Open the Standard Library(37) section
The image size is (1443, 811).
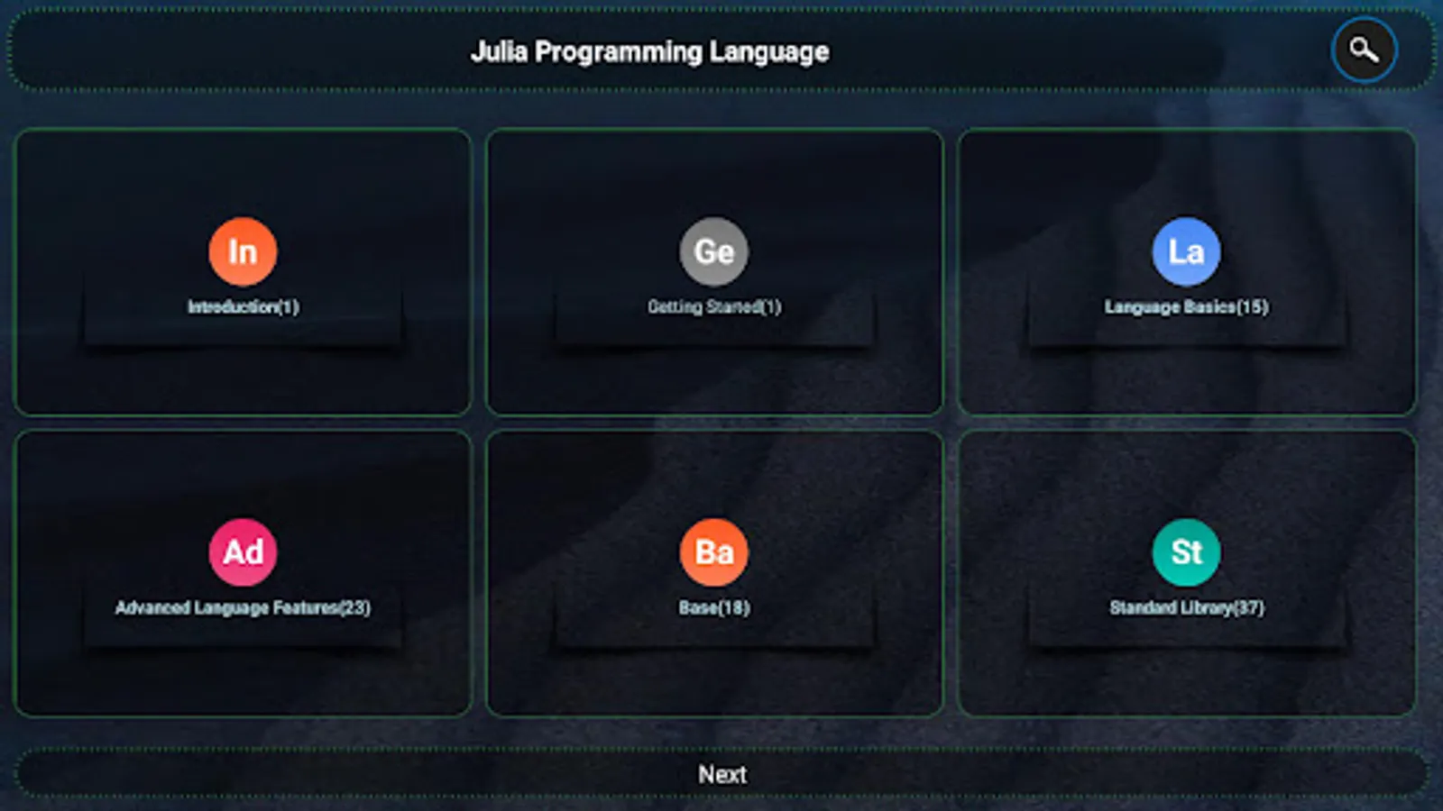pos(1187,573)
